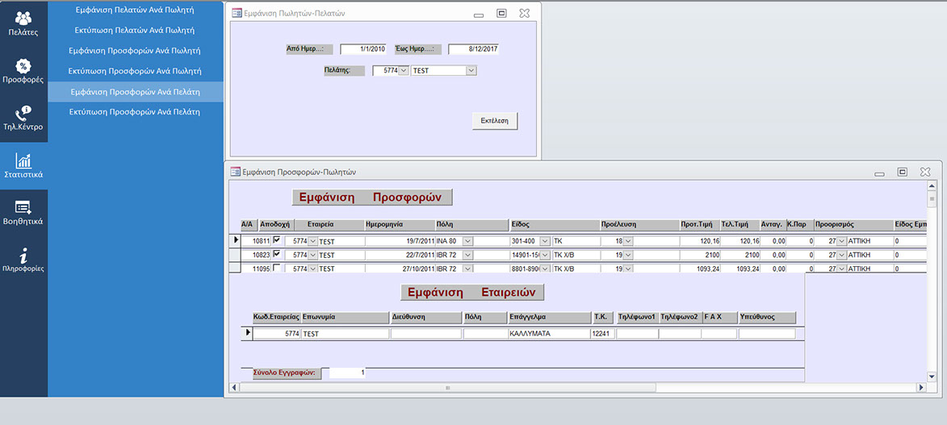Click the form icon of Εμφάνιση Προσφορών-Πωλητών window
947x425 pixels.
(236, 172)
